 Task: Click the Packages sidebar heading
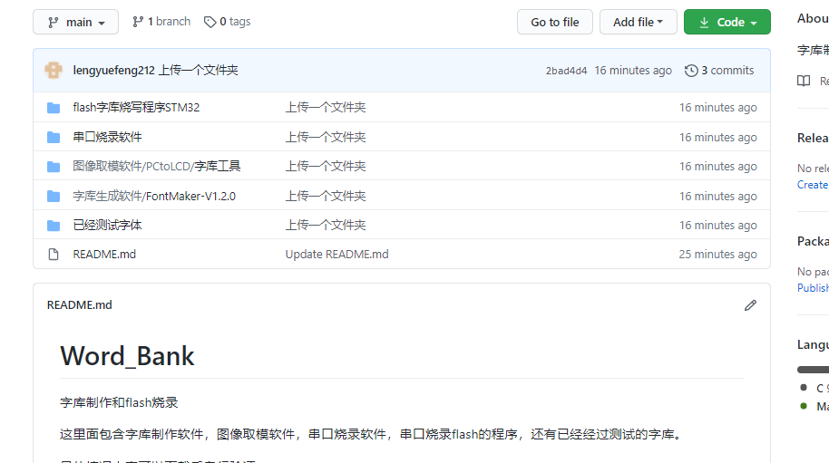point(813,241)
